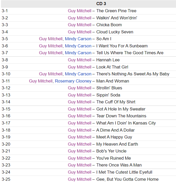Select track title Got A Hole In My Sweater
This screenshot has height=183, width=176.
click(121, 109)
